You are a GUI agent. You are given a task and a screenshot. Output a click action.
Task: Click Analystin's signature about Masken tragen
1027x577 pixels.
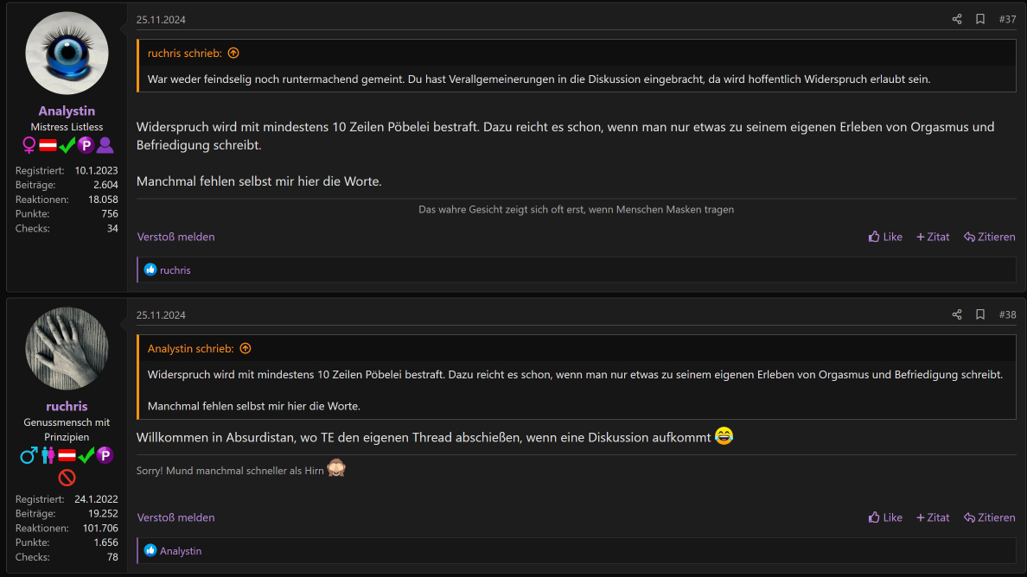[577, 209]
